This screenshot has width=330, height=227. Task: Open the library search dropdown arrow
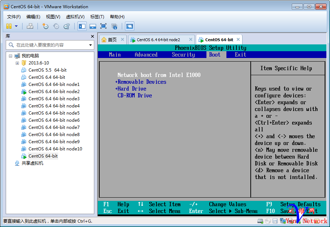coord(90,45)
